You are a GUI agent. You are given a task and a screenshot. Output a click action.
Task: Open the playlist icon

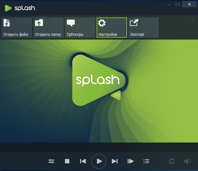point(146,161)
